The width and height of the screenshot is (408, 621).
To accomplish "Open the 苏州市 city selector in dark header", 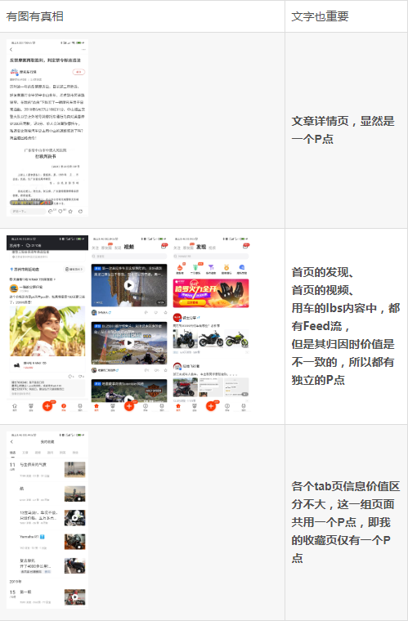I will [16, 246].
